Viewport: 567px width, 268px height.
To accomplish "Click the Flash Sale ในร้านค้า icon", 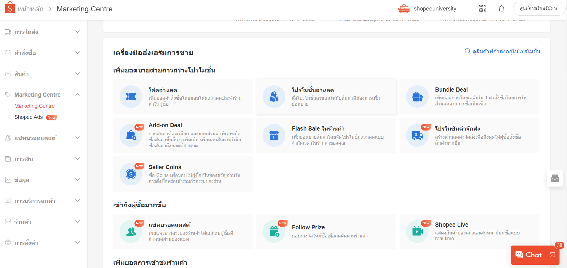I will coord(274,135).
